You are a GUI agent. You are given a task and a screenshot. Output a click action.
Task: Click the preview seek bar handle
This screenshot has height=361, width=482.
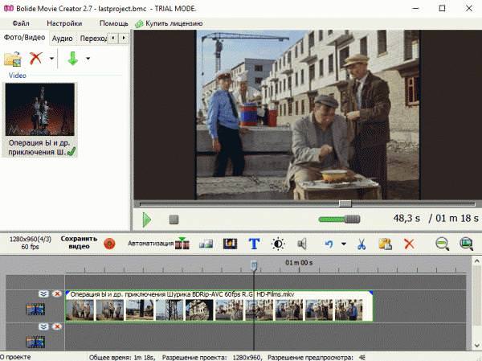tap(345, 203)
